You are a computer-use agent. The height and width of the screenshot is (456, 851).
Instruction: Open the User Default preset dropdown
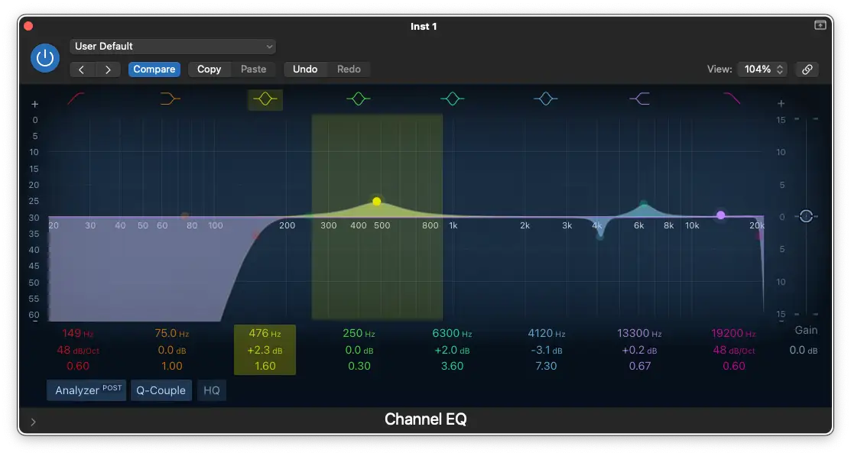(x=173, y=47)
